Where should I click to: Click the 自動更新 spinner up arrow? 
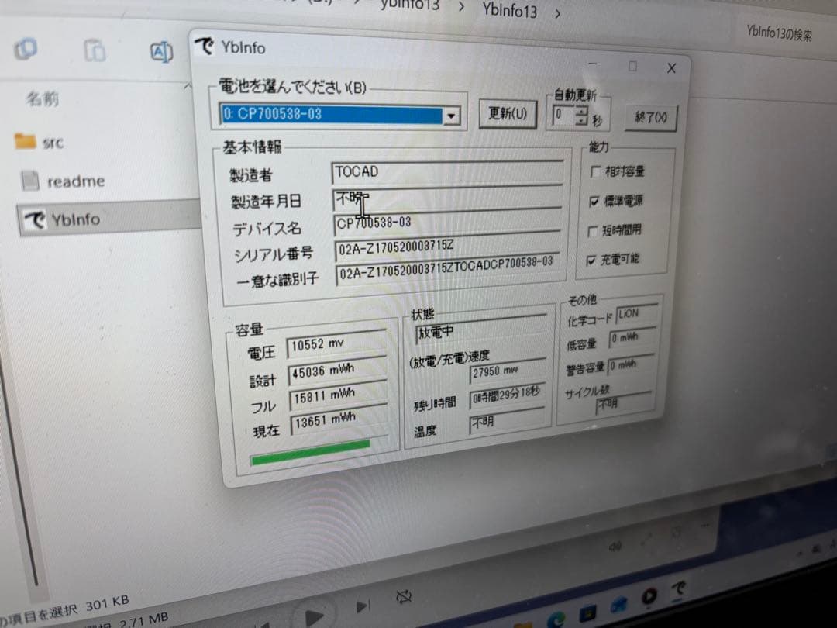[x=580, y=112]
